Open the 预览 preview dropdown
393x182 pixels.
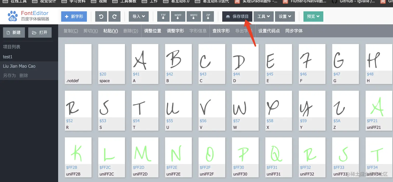coord(313,16)
